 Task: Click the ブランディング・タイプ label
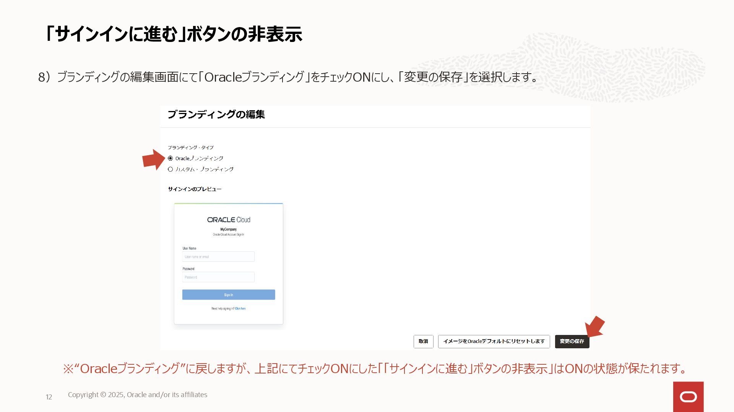(191, 148)
